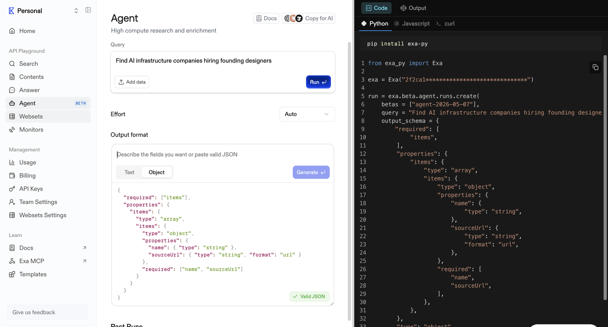The height and width of the screenshot is (327, 608).
Task: Click the Copy for AI button
Action: tap(308, 18)
